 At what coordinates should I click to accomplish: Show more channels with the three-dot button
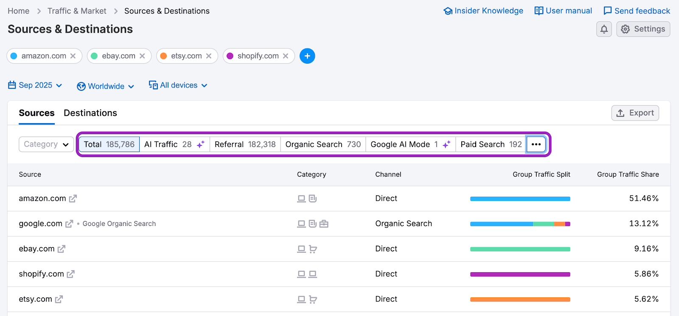[x=536, y=144]
